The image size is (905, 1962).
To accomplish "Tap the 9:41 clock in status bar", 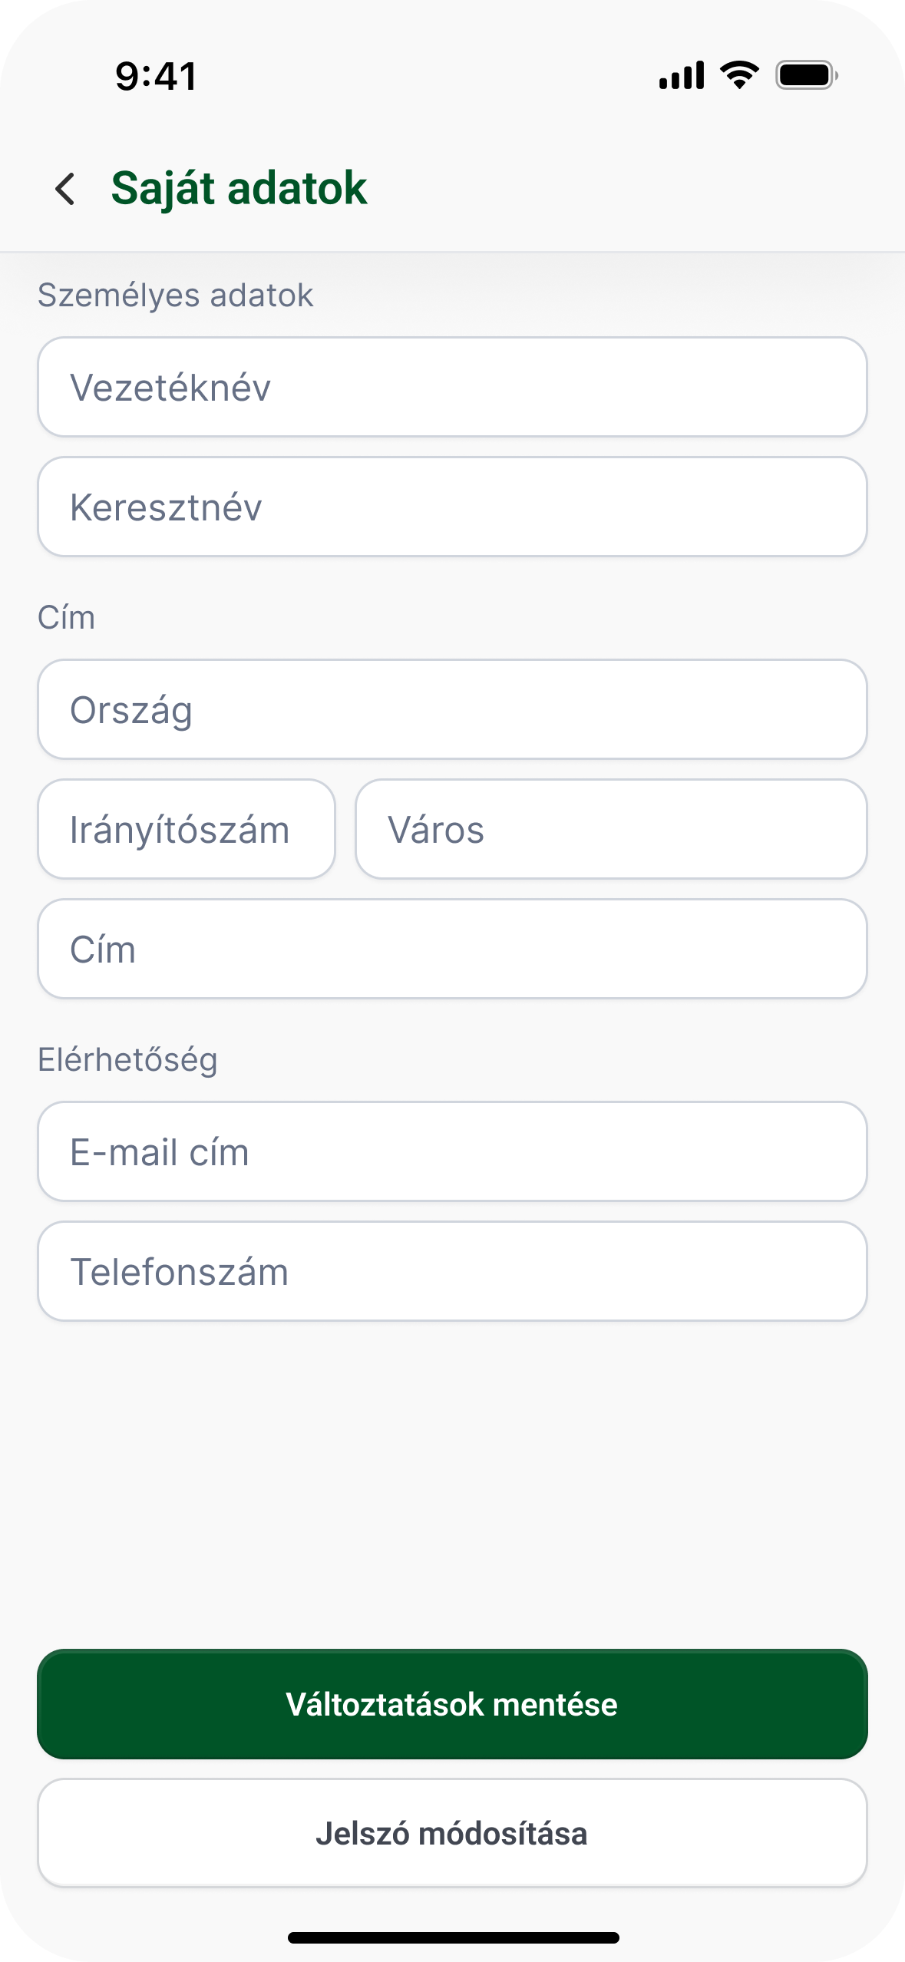I will tap(157, 77).
